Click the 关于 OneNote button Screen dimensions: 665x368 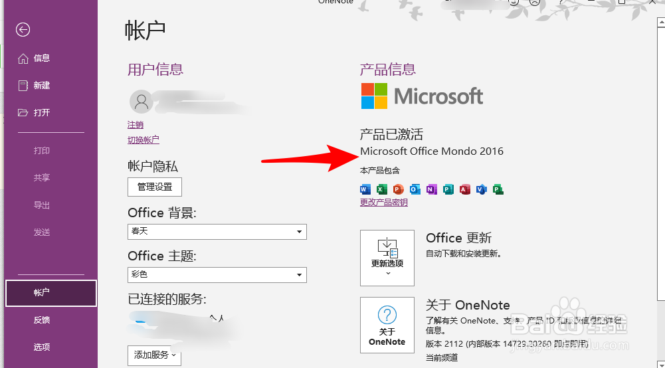(x=387, y=325)
